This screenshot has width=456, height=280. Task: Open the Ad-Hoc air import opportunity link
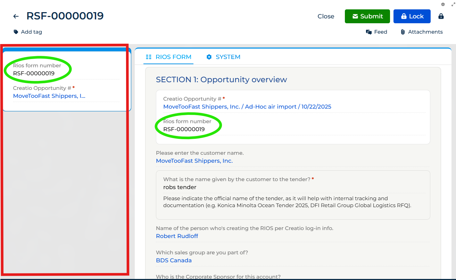[247, 107]
